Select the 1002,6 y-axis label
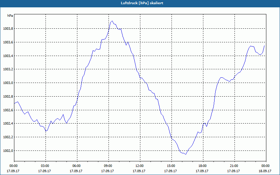280x175 pixels. pos(8,110)
